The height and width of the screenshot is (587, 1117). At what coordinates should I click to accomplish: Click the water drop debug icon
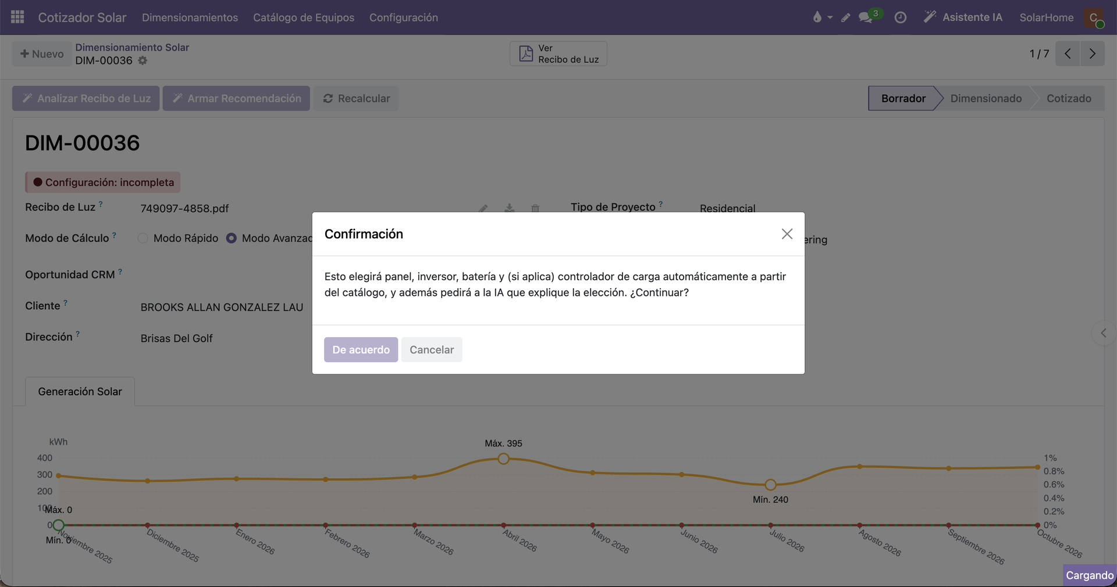pos(817,17)
